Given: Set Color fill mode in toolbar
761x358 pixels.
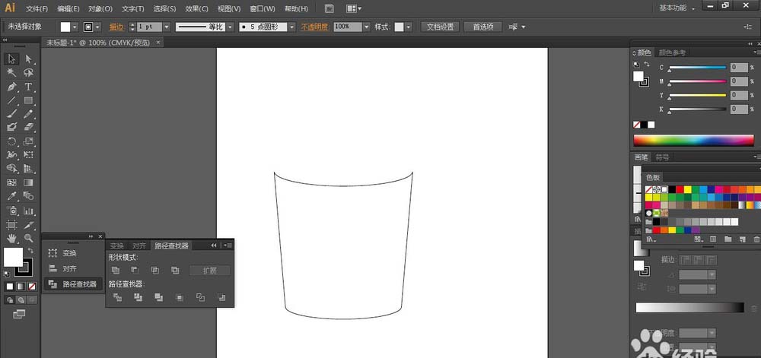Looking at the screenshot, I should pos(10,287).
